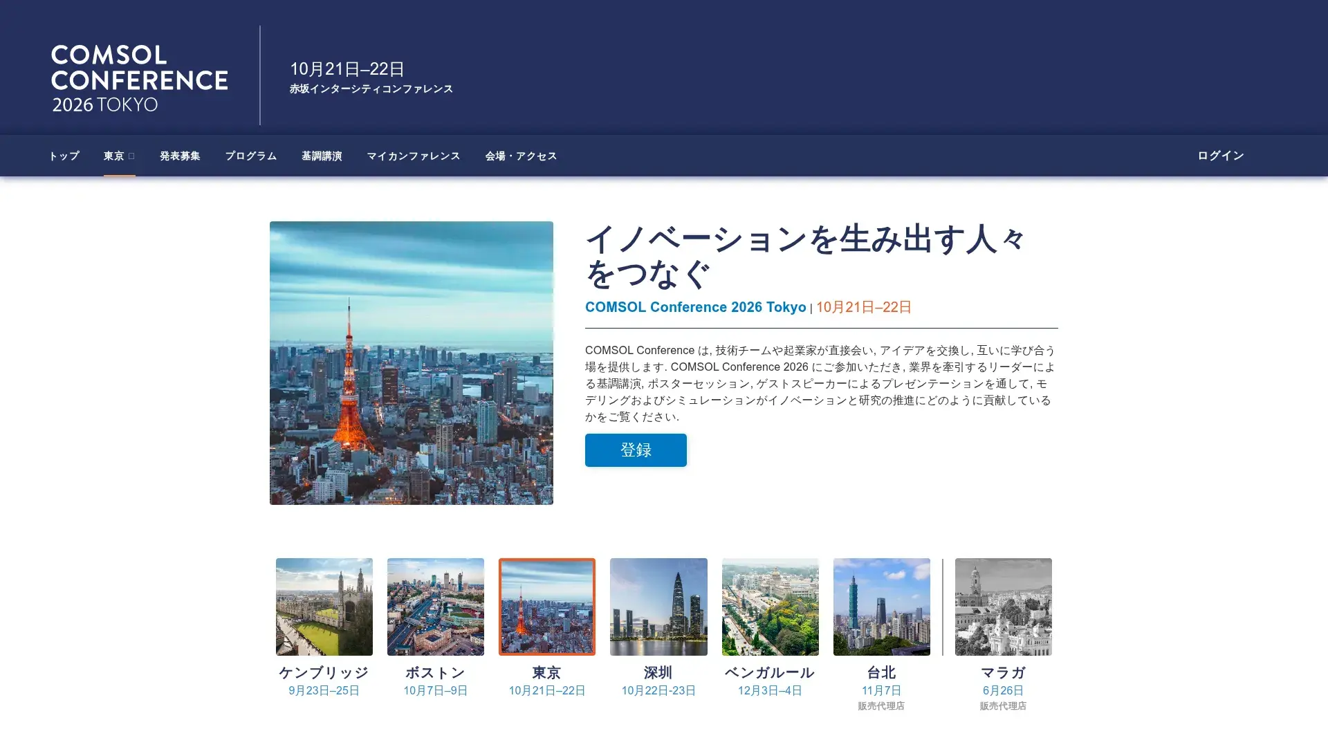Select the ボストン conference thumbnail

point(436,607)
